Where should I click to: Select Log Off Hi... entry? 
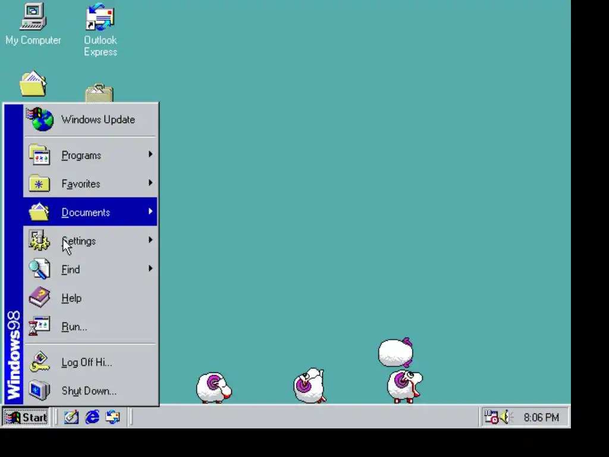tap(90, 362)
